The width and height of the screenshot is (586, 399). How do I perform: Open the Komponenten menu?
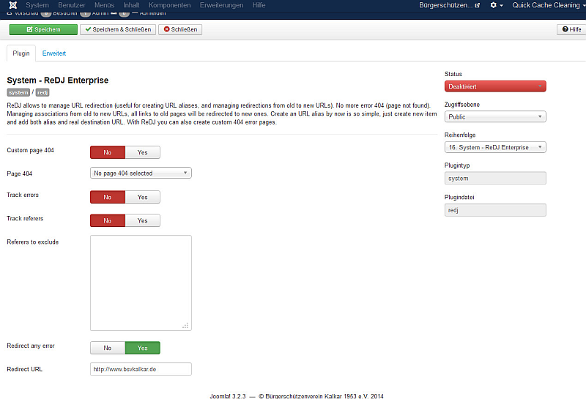click(169, 5)
